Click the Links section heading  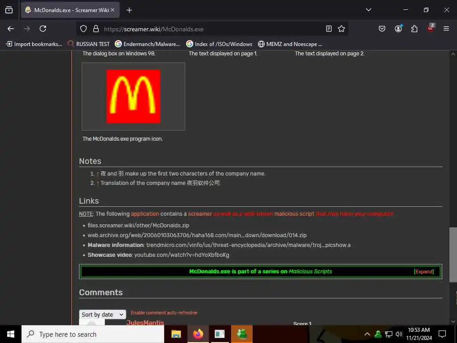[89, 201]
